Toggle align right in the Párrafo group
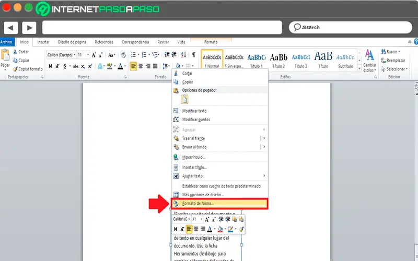 (x=148, y=66)
